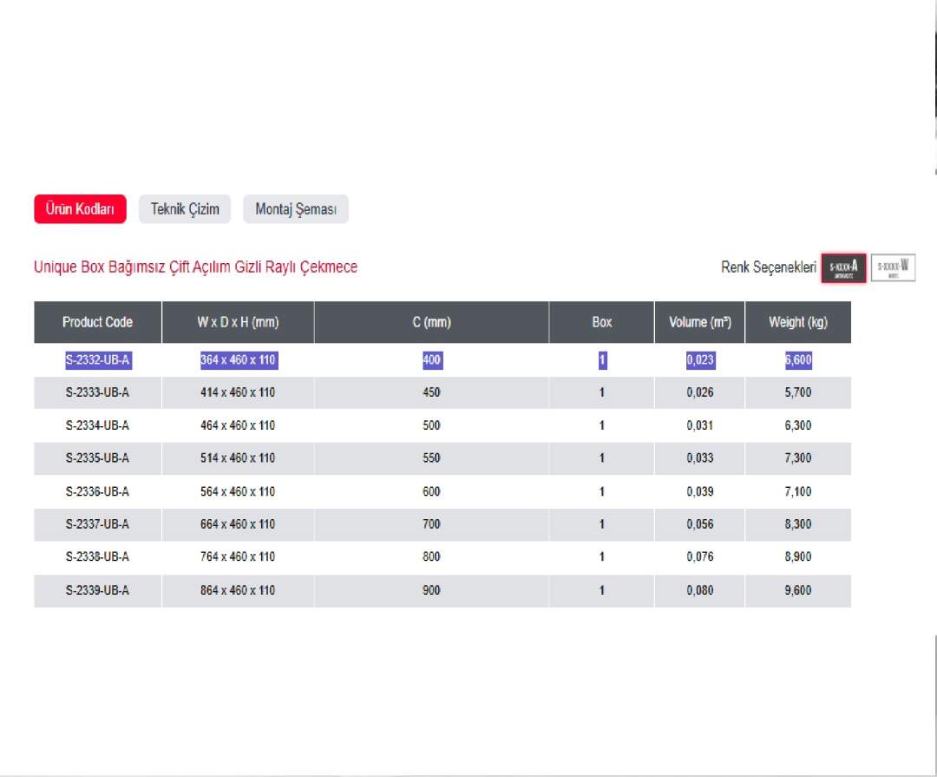
Task: Click the Product Code column header
Action: pyautogui.click(x=97, y=322)
